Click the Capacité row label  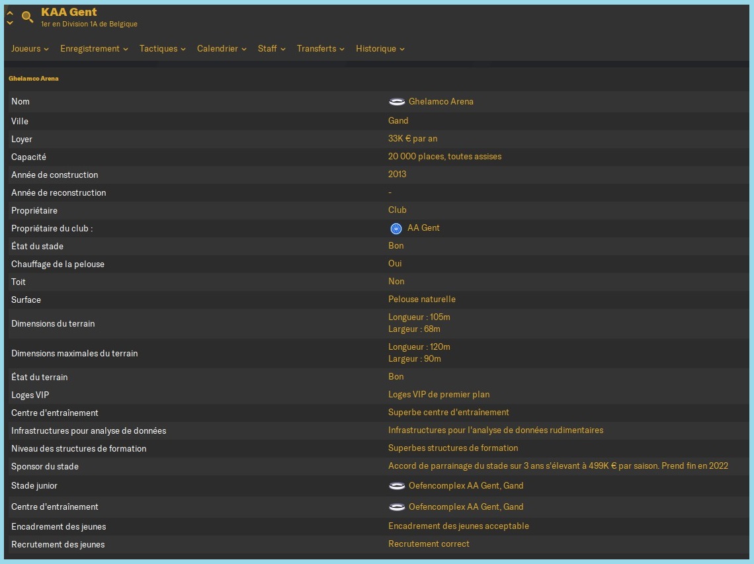click(x=29, y=157)
